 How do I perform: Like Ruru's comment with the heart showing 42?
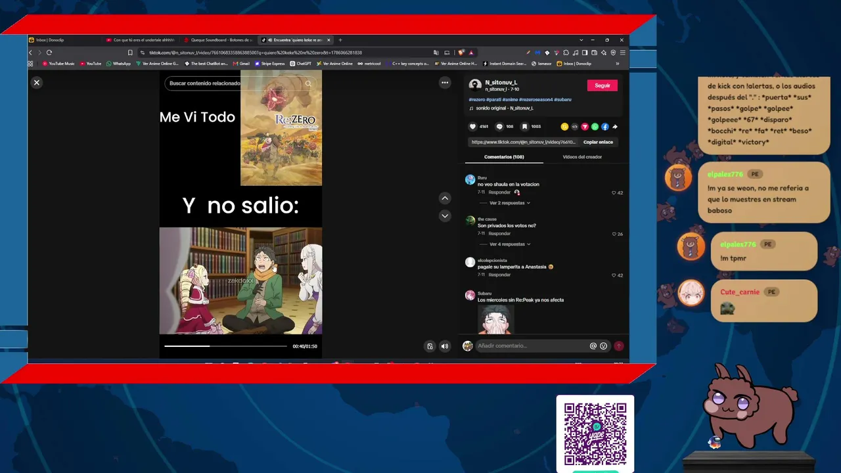(x=614, y=193)
